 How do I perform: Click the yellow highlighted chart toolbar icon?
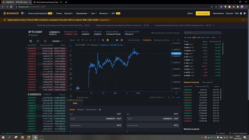(x=107, y=40)
